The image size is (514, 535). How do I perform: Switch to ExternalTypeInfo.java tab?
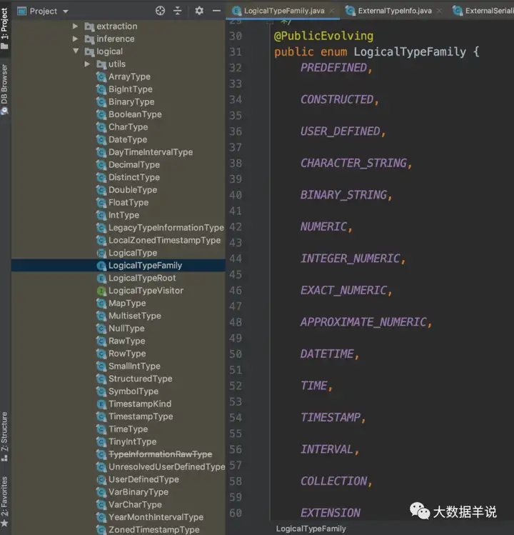394,11
